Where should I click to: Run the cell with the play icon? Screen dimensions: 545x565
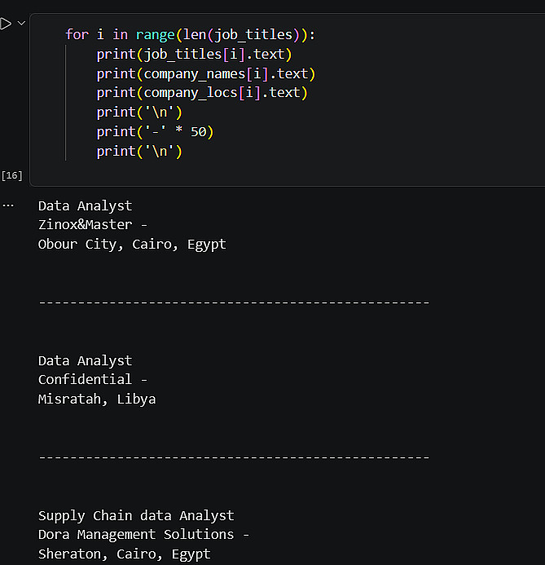click(6, 24)
